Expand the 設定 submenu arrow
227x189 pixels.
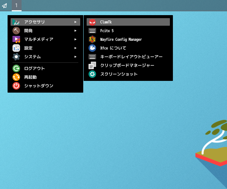(x=75, y=48)
